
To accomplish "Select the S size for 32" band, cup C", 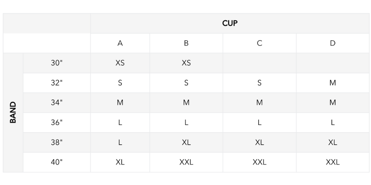I will click(x=259, y=83).
